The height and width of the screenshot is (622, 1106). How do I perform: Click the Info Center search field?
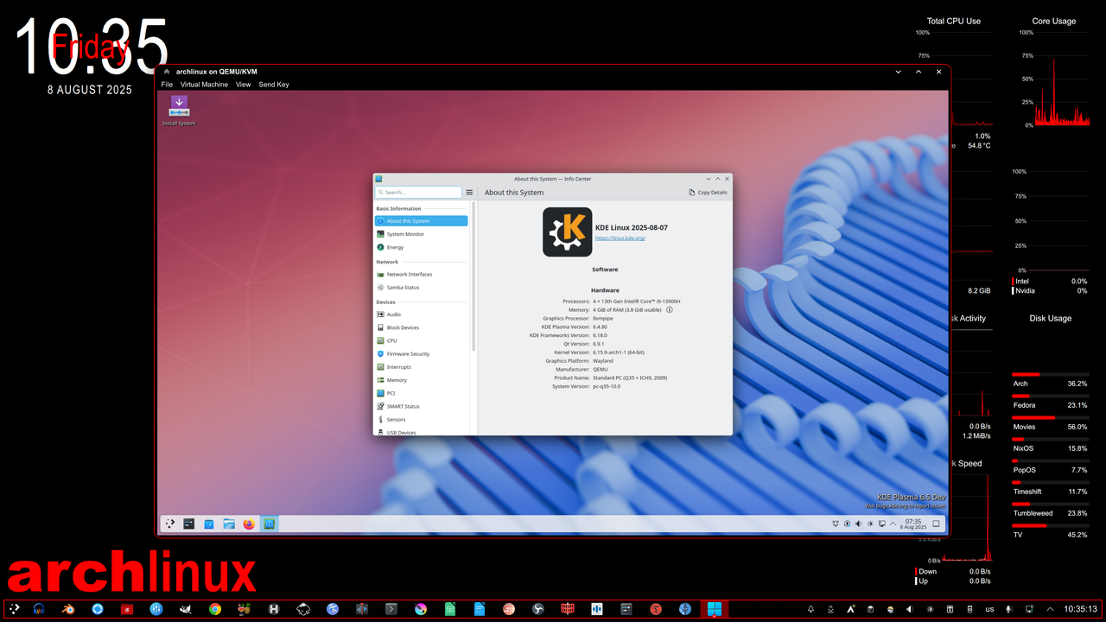click(x=419, y=193)
